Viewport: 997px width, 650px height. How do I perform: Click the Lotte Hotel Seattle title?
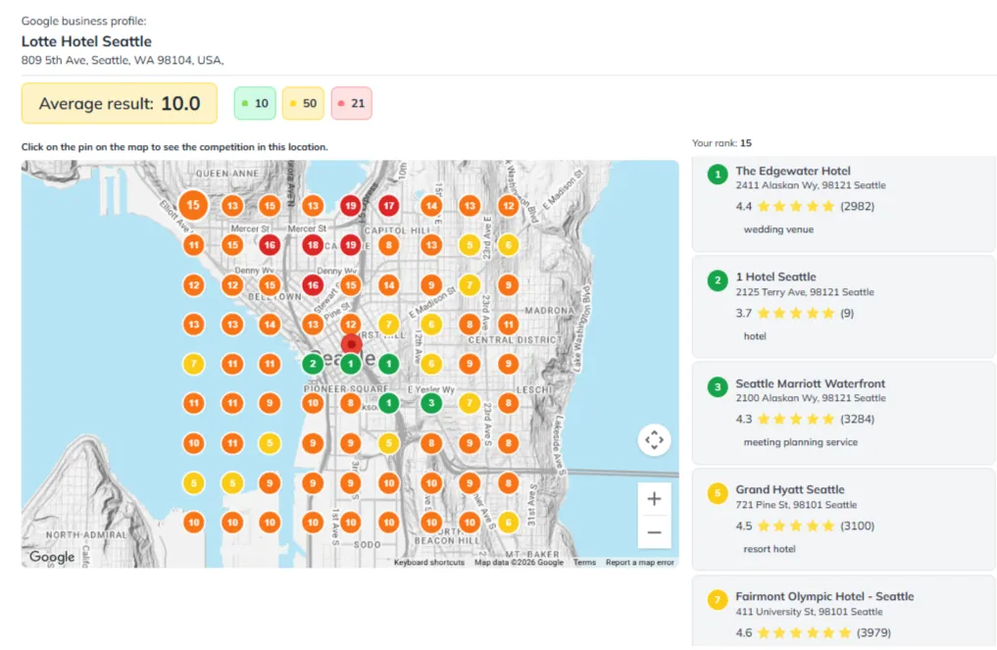[86, 41]
